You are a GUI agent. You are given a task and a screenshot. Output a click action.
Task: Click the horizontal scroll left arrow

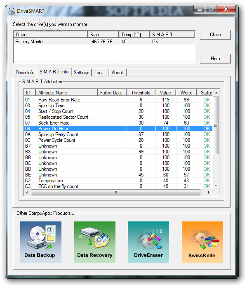pos(27,192)
